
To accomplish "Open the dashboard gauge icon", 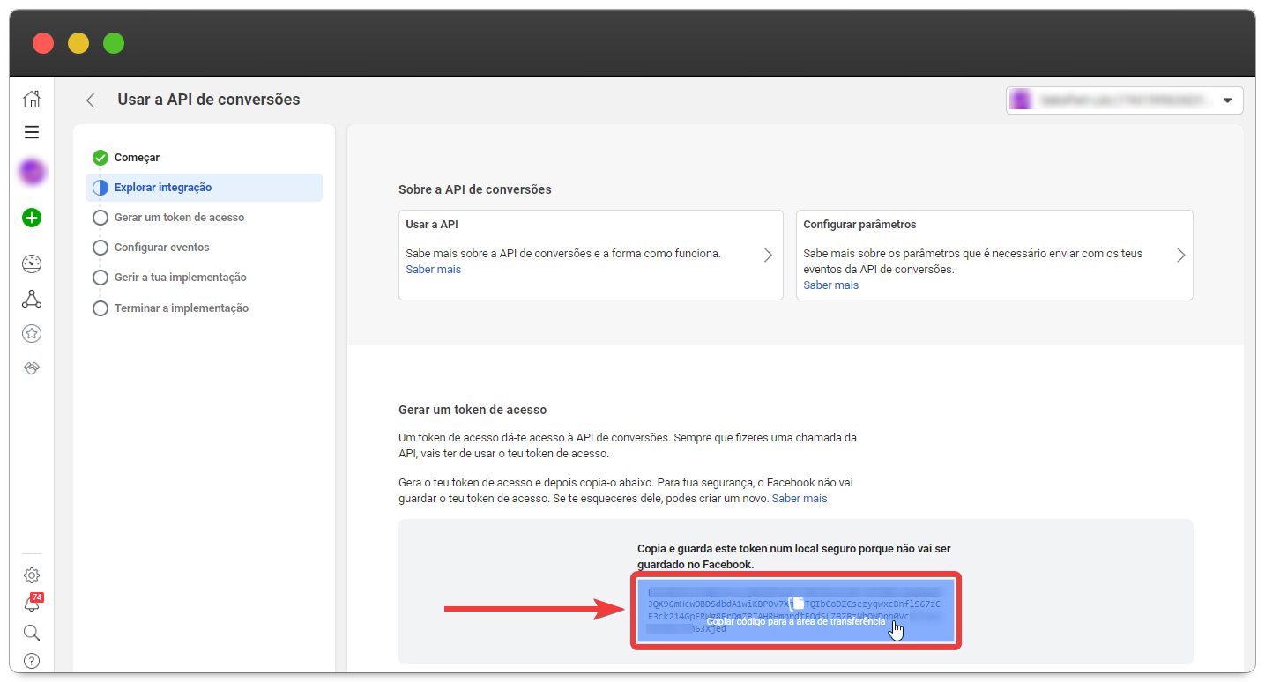I will point(32,263).
